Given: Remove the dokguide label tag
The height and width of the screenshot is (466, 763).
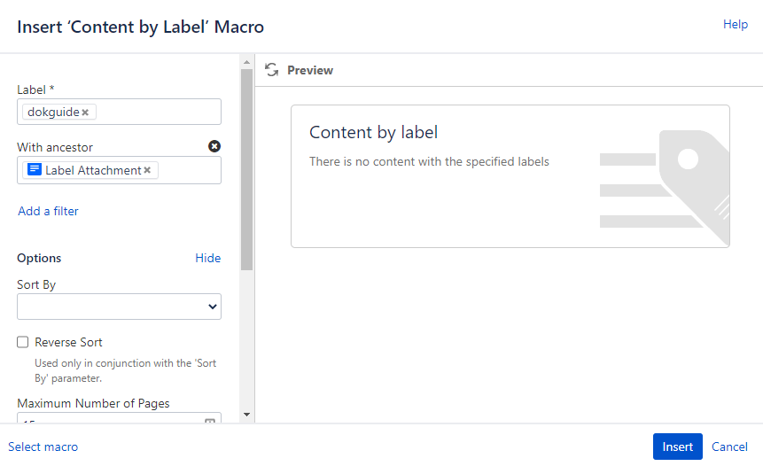Looking at the screenshot, I should click(x=85, y=113).
